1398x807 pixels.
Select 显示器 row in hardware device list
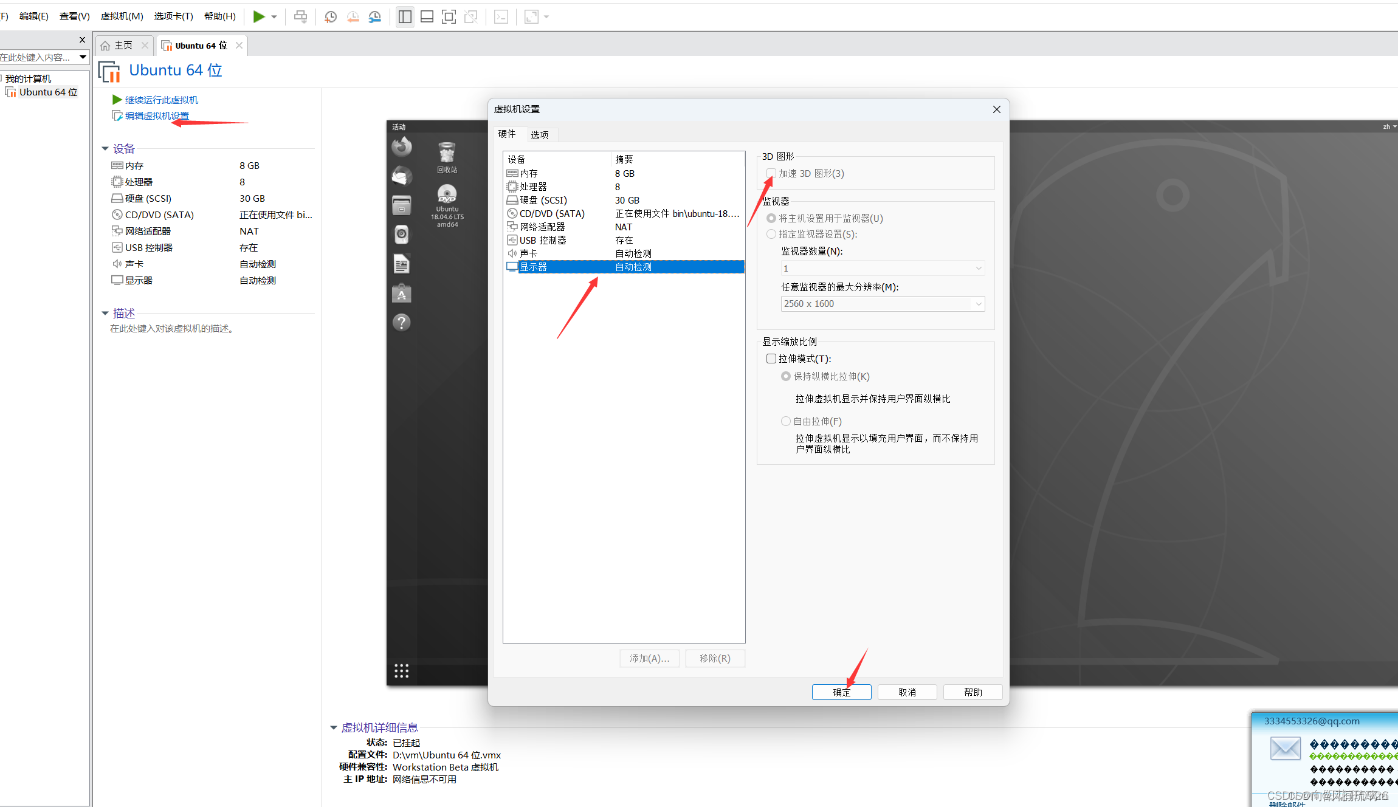624,267
